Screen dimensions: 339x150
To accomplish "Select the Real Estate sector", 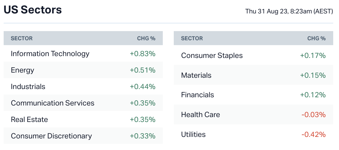I will tap(29, 120).
